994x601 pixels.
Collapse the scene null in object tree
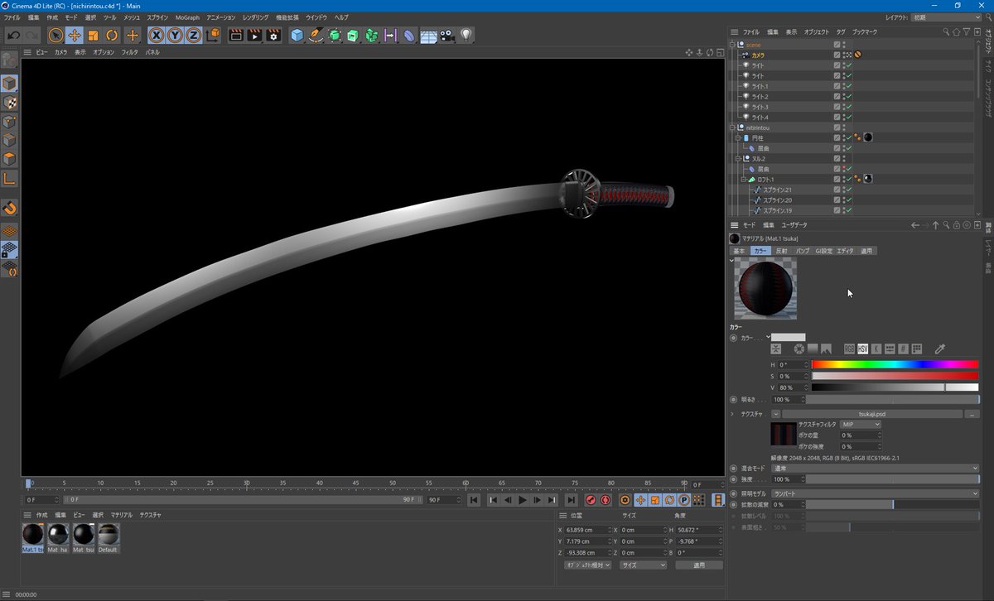[x=732, y=45]
